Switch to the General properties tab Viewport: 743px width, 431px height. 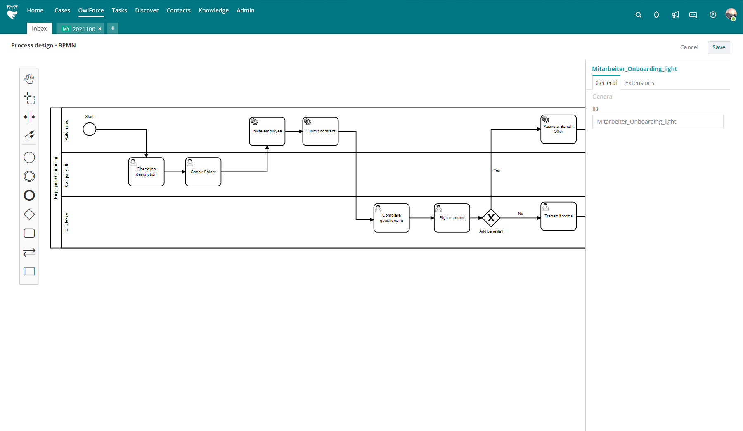606,83
